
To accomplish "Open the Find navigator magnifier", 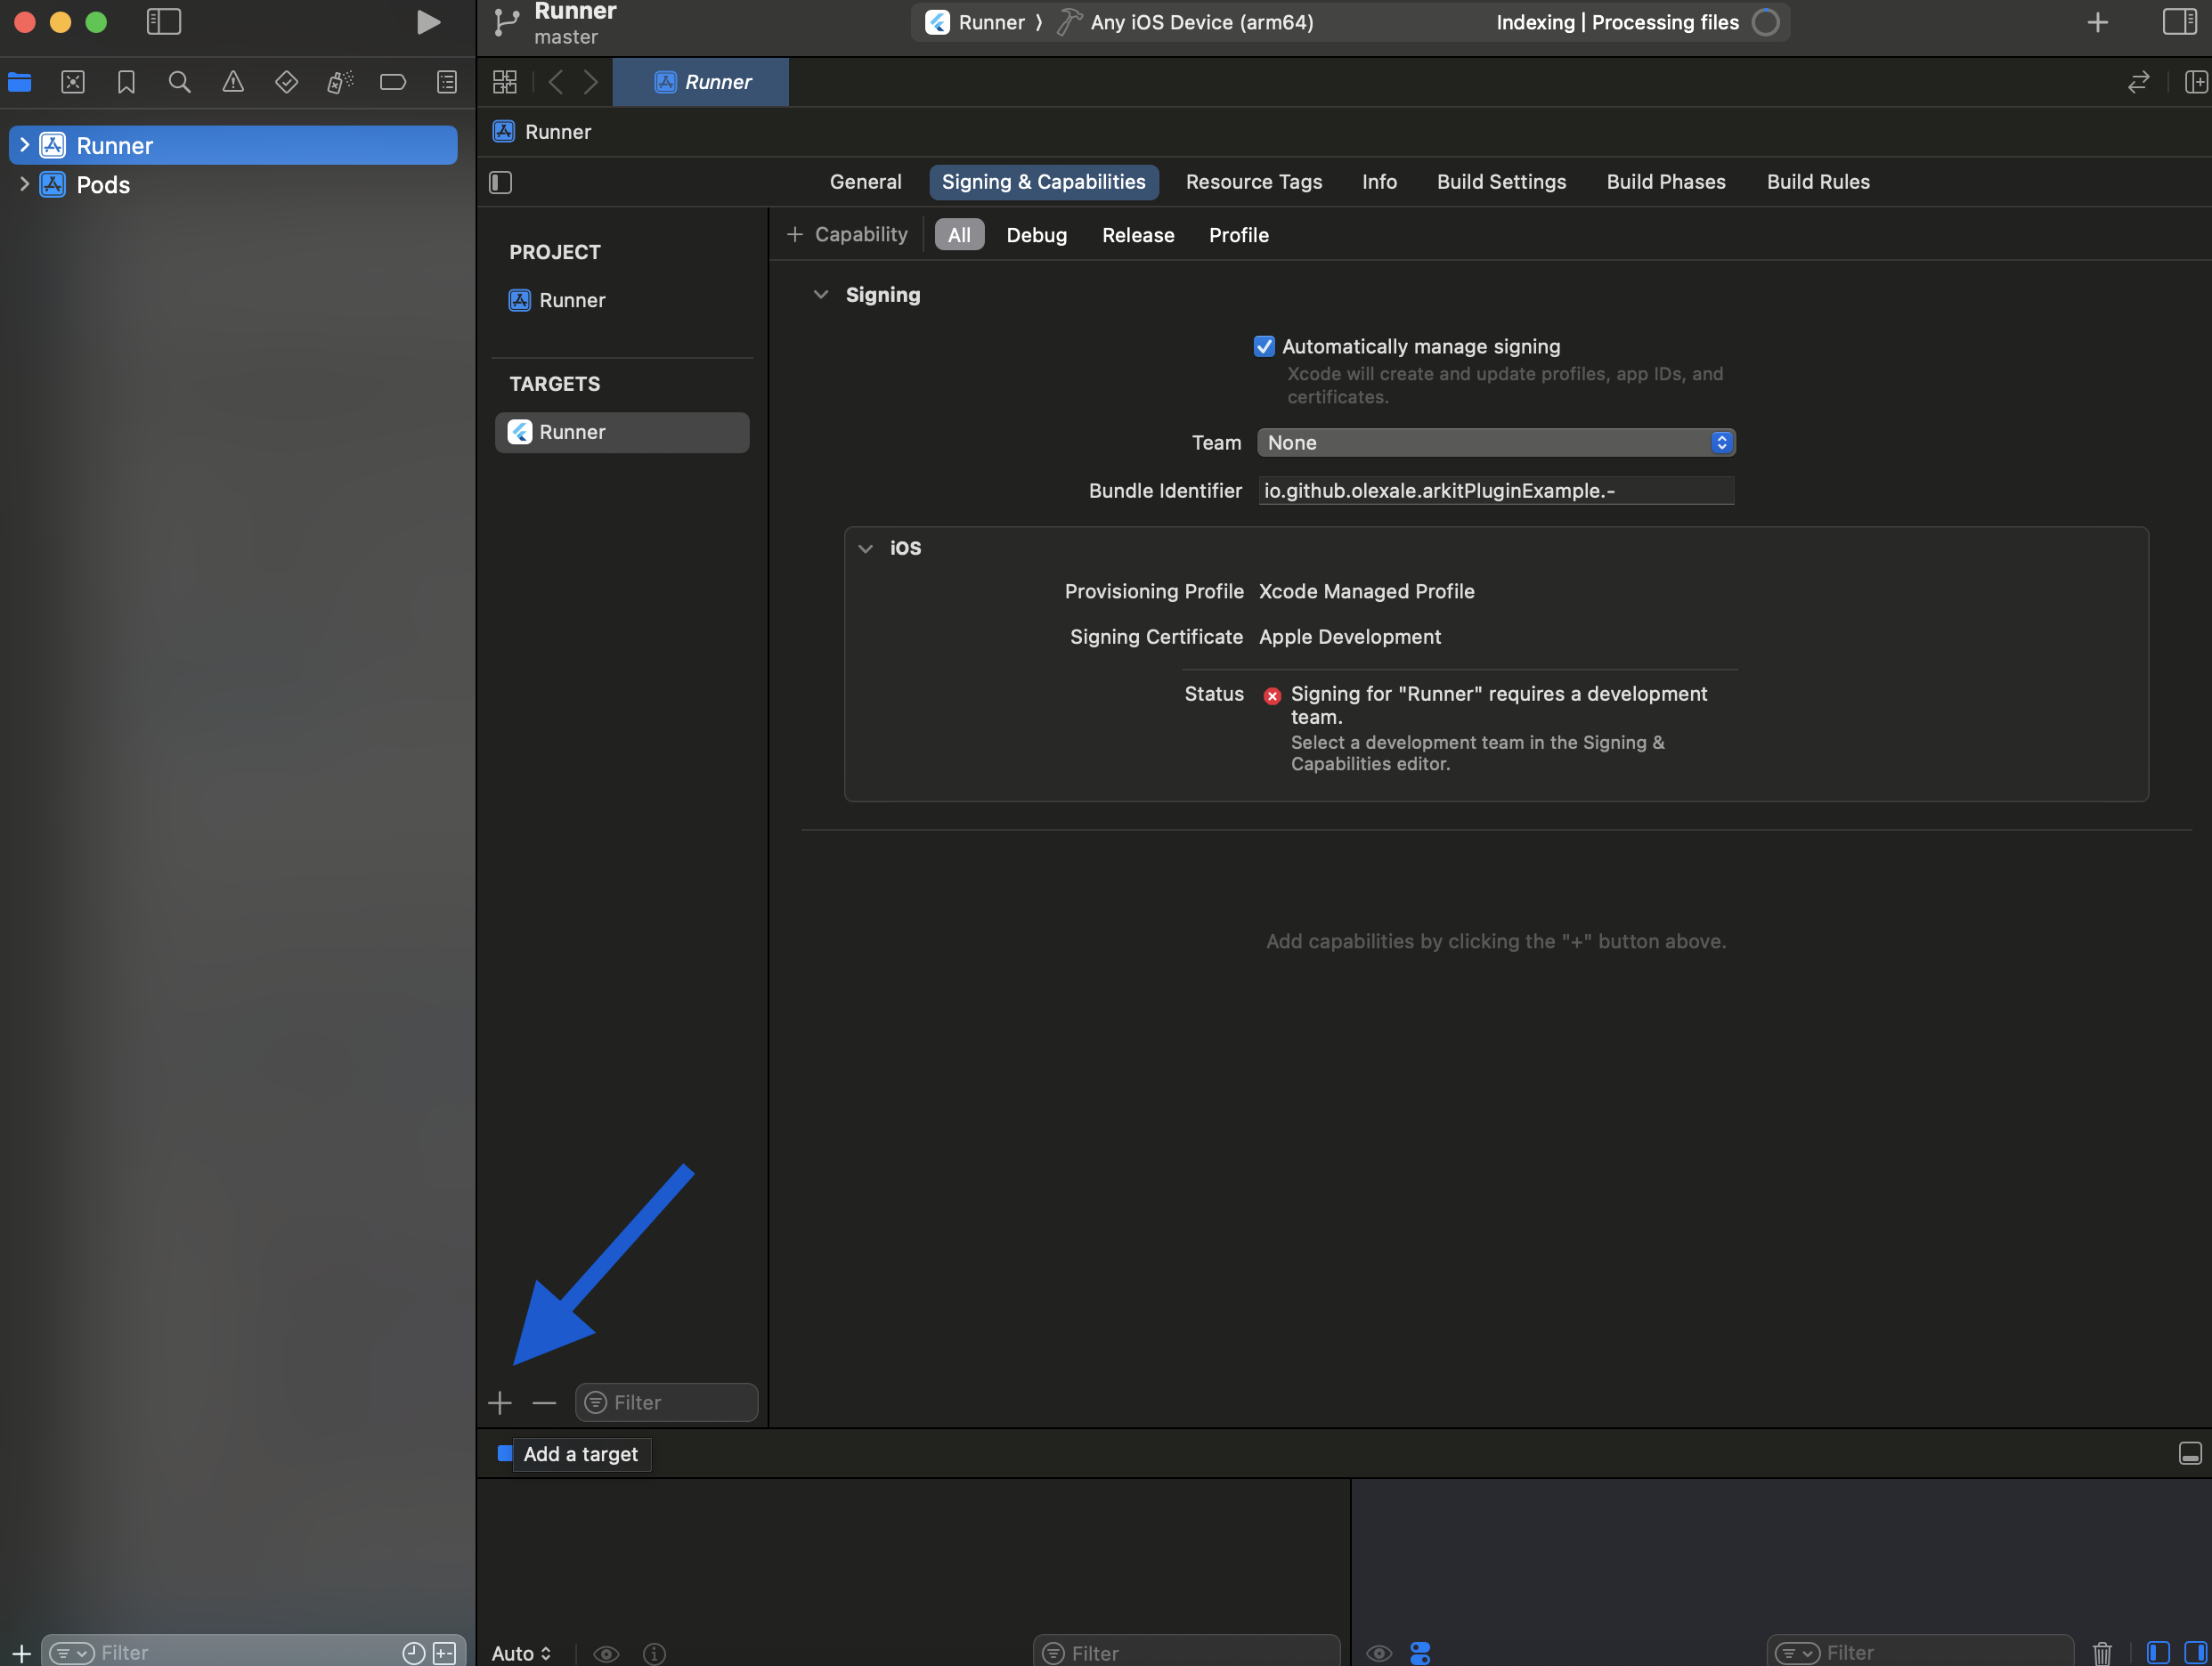I will click(x=180, y=82).
